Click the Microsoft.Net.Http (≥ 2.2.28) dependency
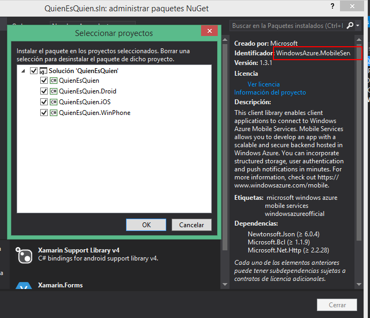Viewport: 370px width, 318px height. 288,250
